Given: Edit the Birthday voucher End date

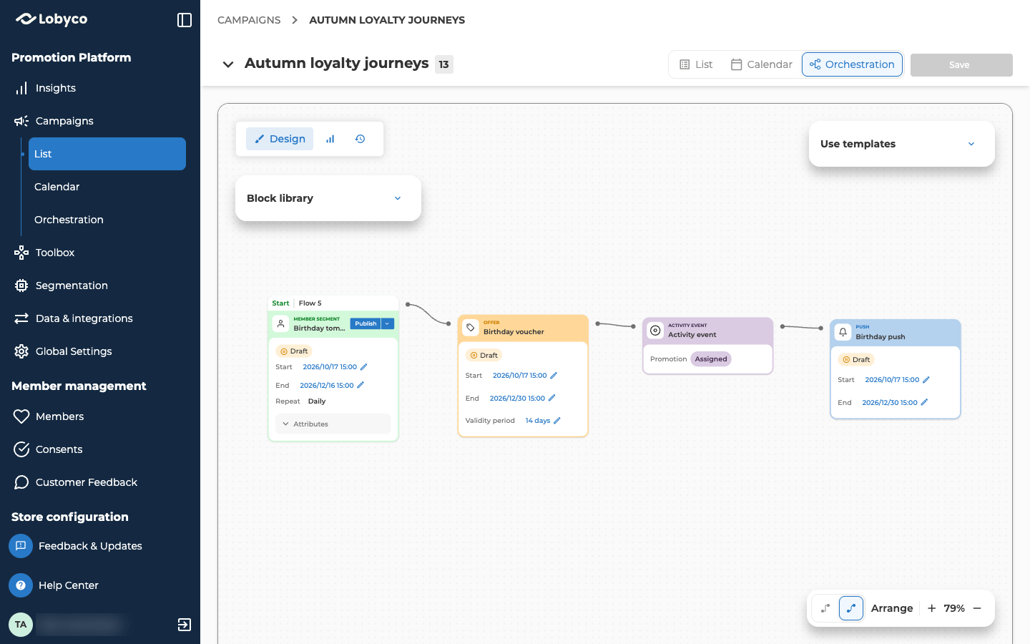Looking at the screenshot, I should [x=551, y=398].
